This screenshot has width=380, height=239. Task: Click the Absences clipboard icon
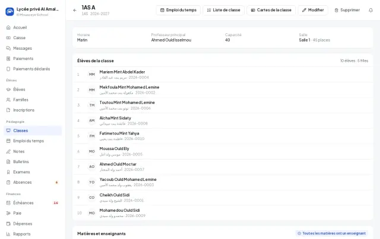(x=8, y=182)
